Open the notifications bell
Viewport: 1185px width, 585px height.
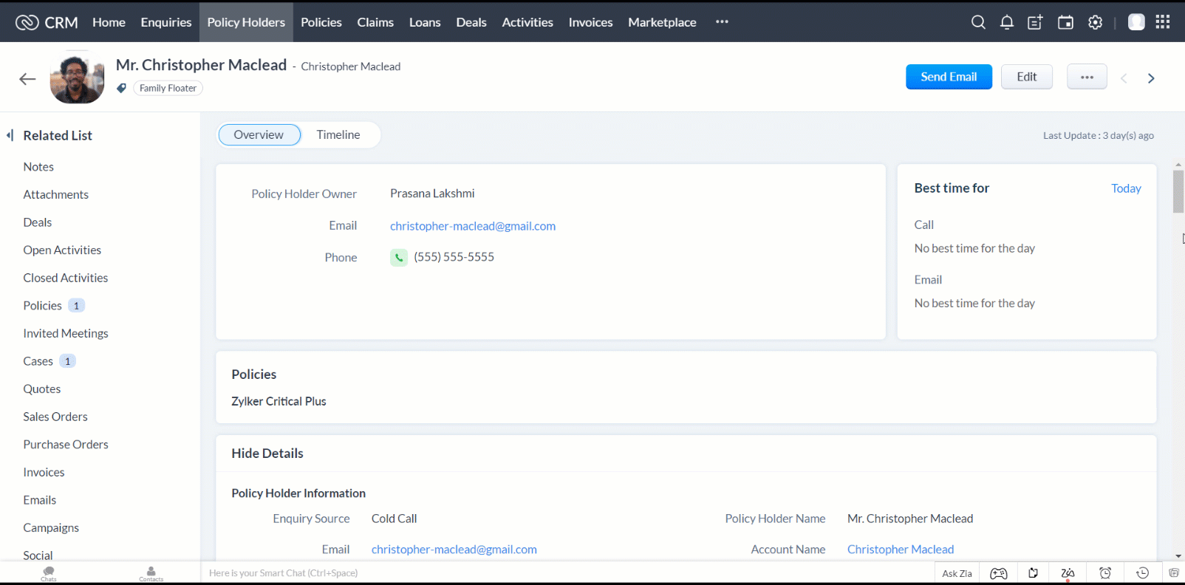[x=1006, y=22]
